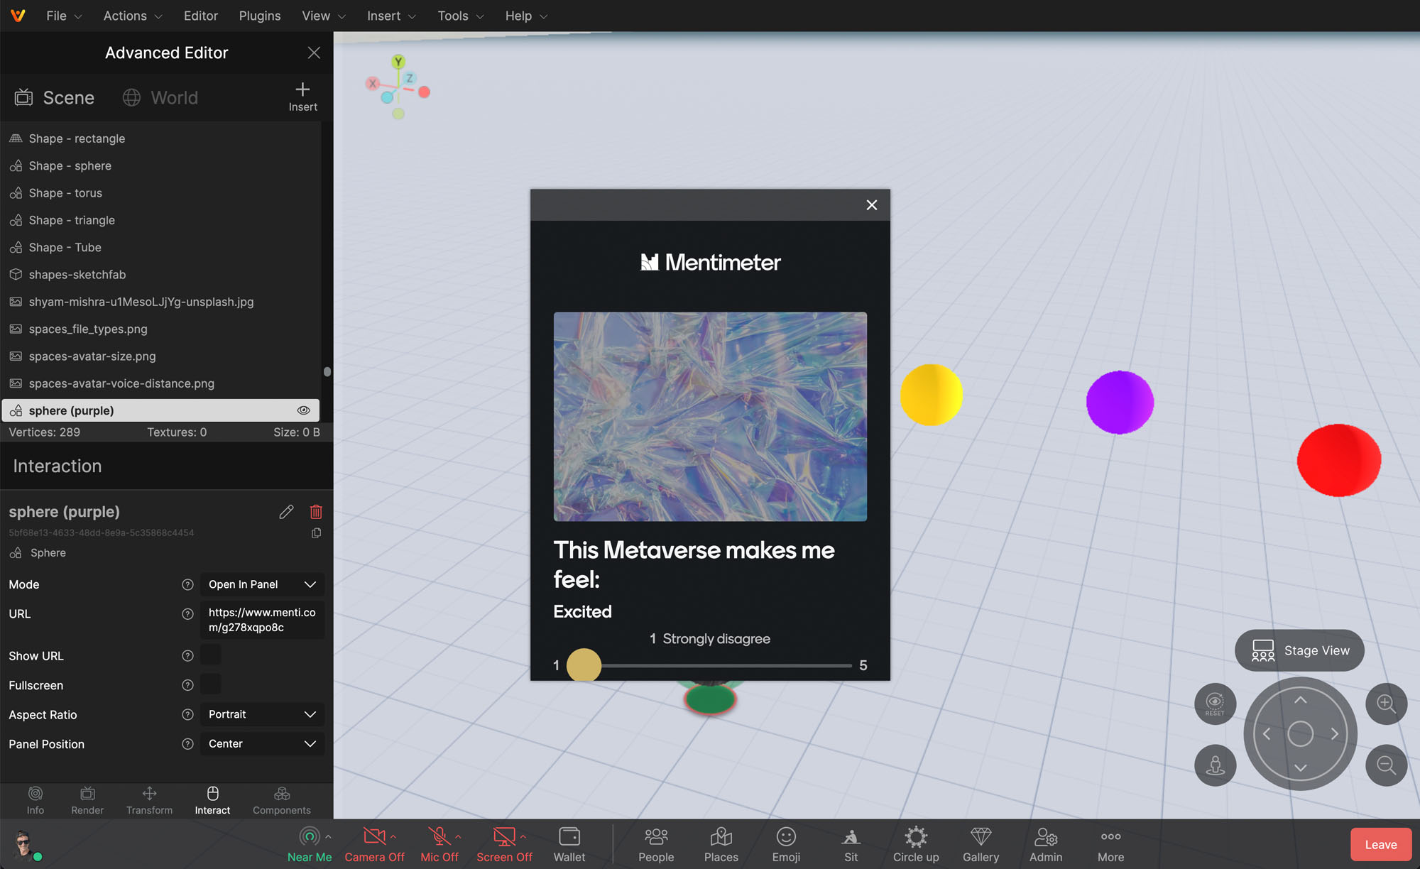Switch to the World tab
This screenshot has width=1420, height=869.
point(160,97)
